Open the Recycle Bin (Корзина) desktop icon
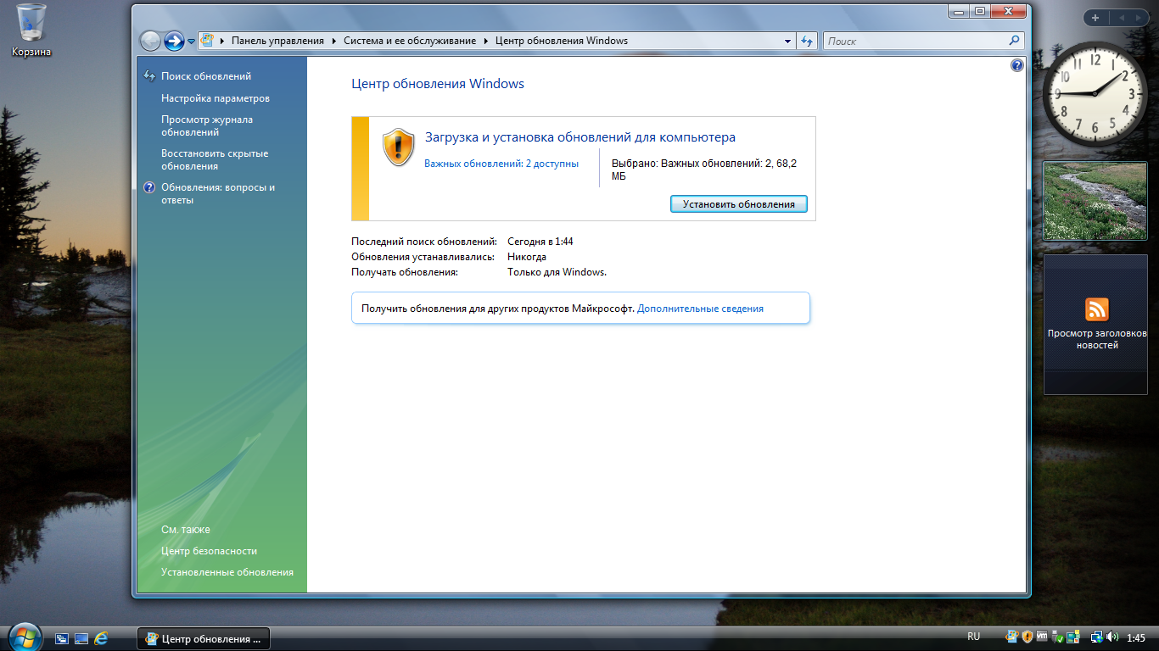The height and width of the screenshot is (651, 1159). (31, 30)
